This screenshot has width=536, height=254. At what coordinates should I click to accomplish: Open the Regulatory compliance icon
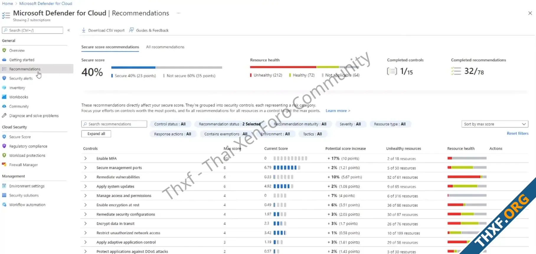[x=4, y=146]
